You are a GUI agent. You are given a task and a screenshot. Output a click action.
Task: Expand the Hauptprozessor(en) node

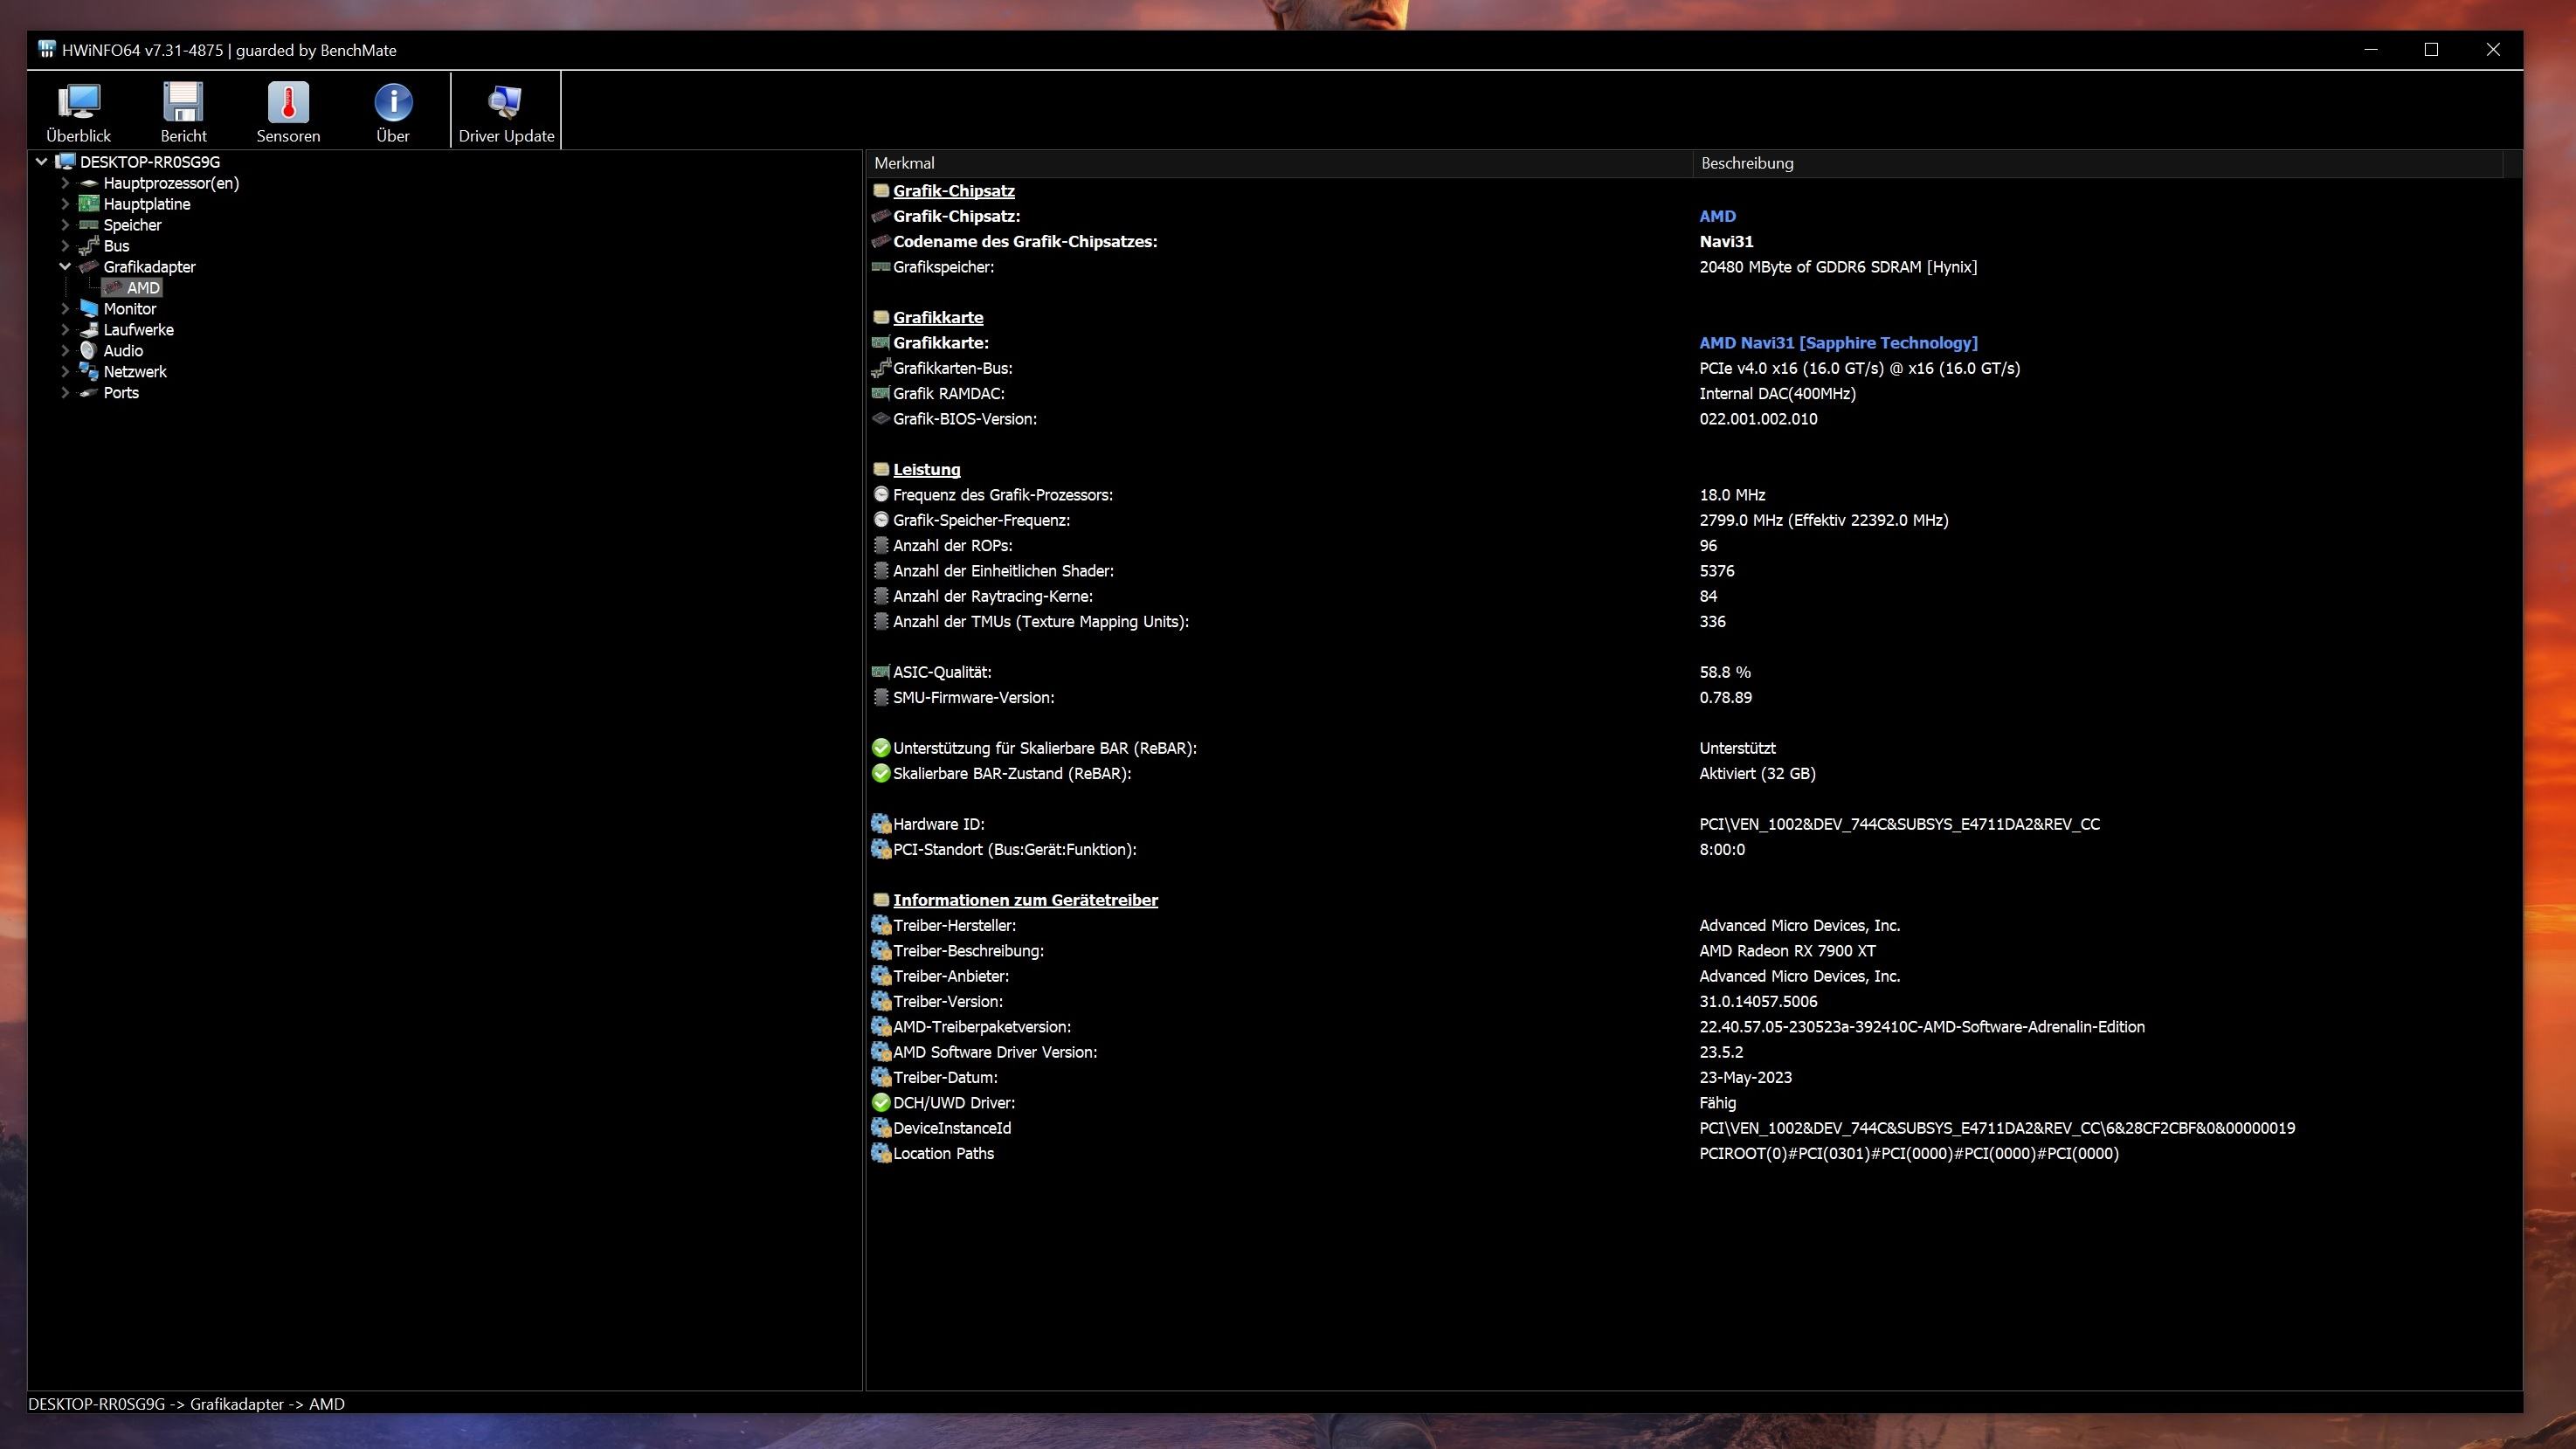click(65, 183)
